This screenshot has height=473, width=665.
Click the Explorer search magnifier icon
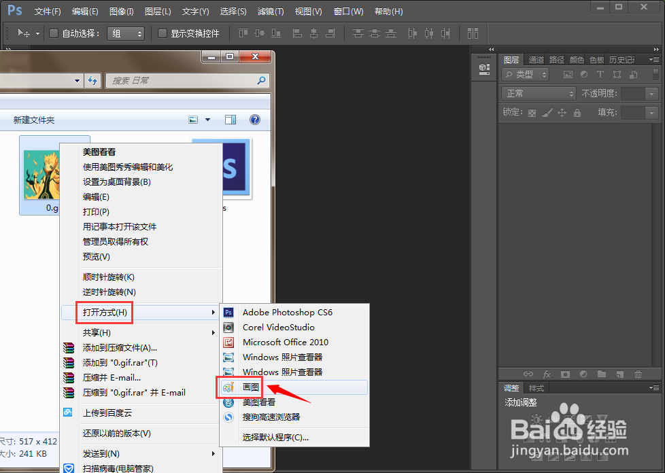pyautogui.click(x=261, y=80)
